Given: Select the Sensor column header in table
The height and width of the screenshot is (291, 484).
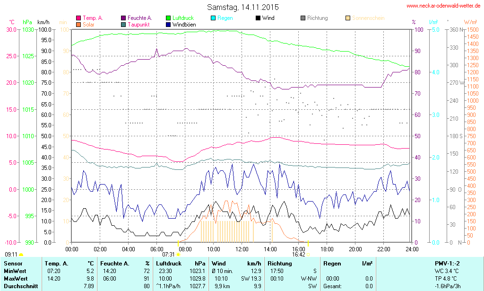Looking at the screenshot, I should click(x=13, y=263).
